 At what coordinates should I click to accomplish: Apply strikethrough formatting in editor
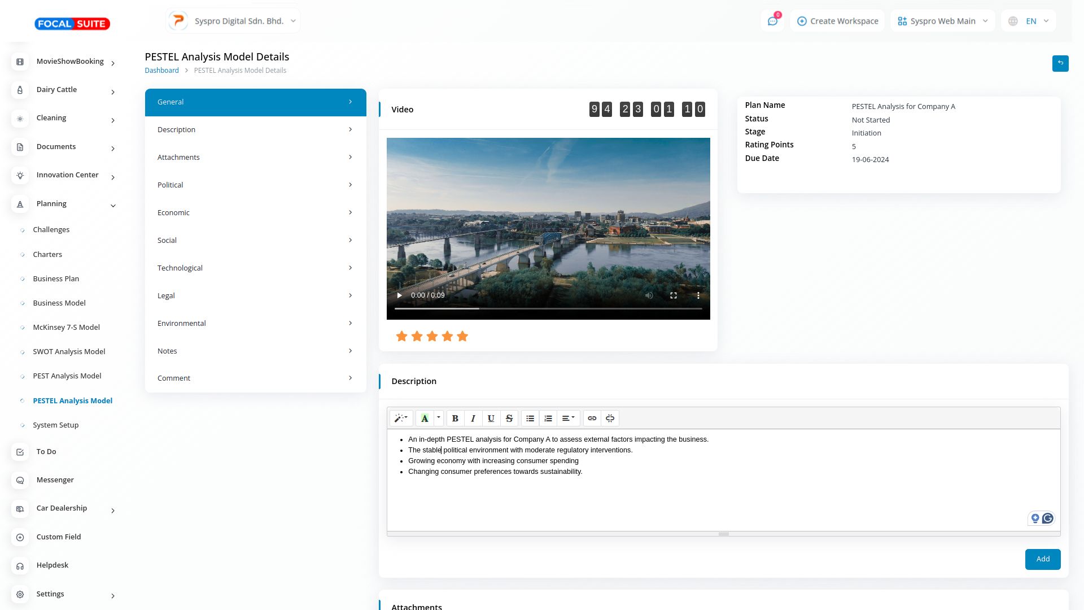509,419
